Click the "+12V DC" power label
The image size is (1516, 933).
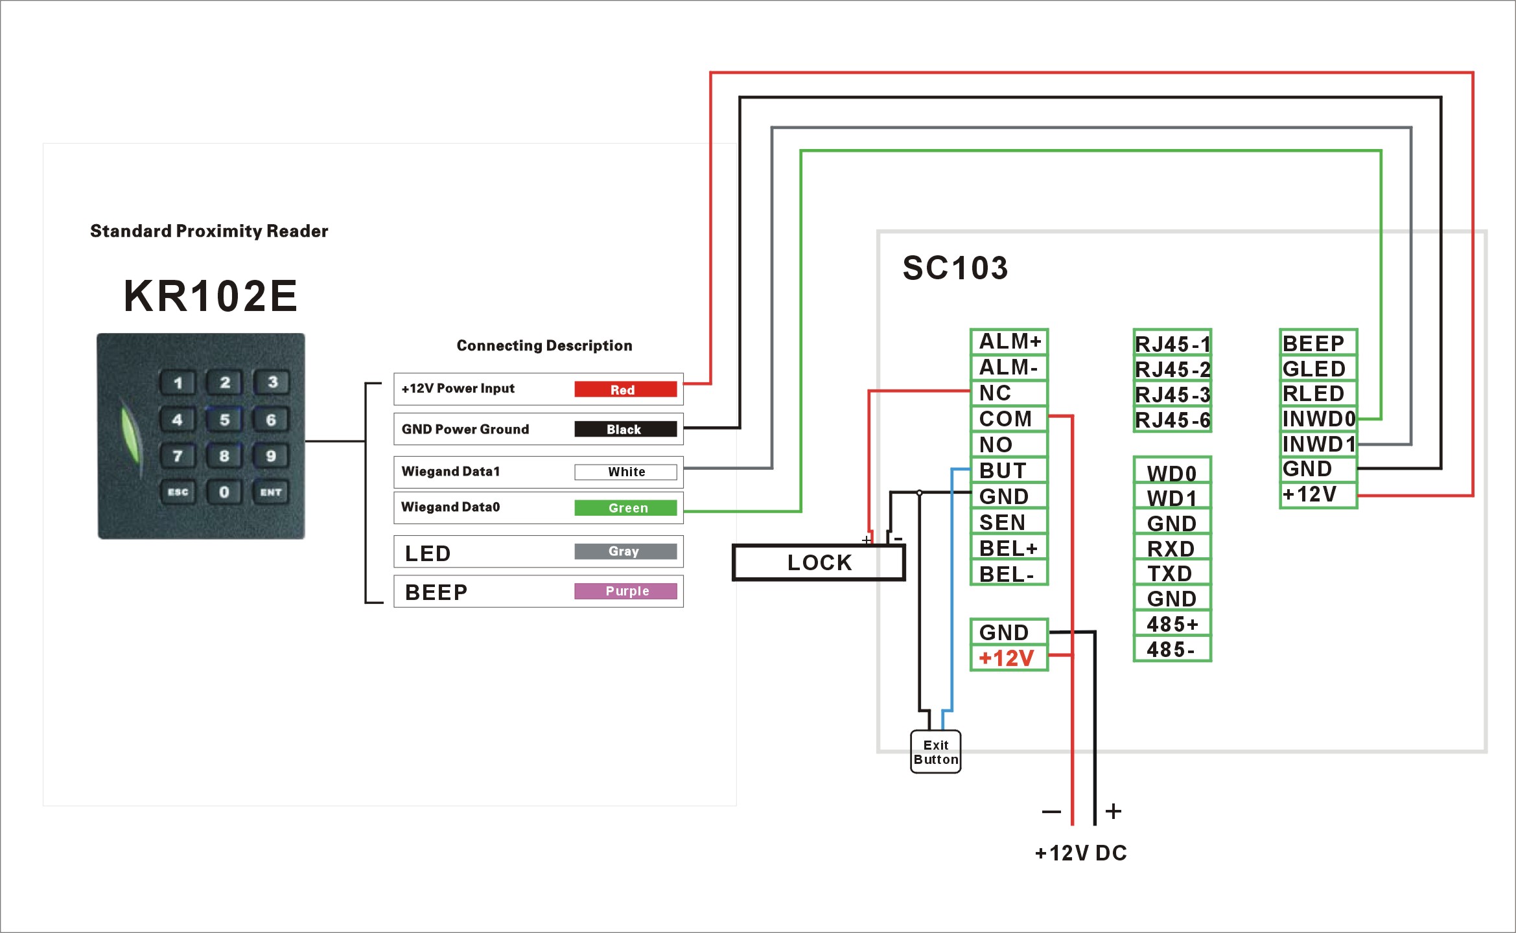click(1081, 853)
